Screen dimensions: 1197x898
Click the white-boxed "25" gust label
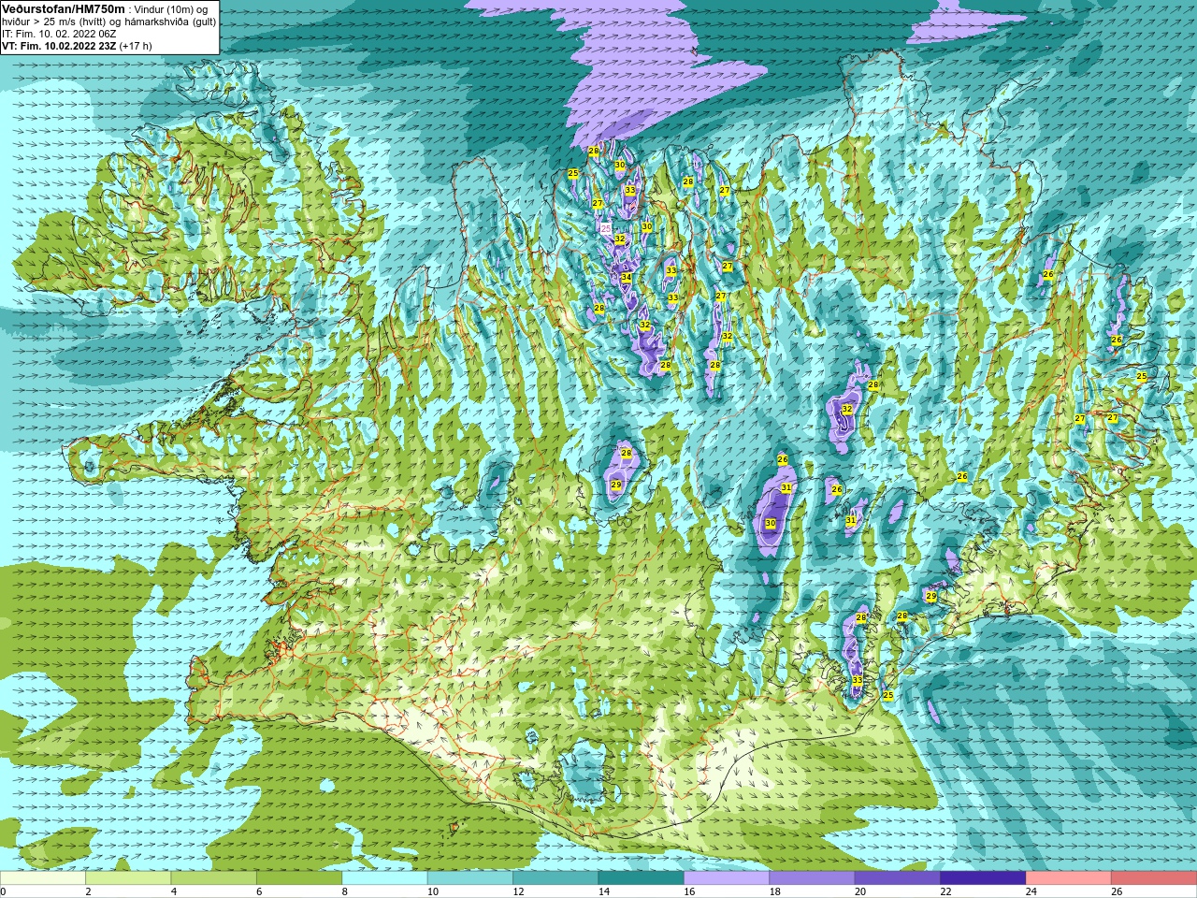(605, 228)
